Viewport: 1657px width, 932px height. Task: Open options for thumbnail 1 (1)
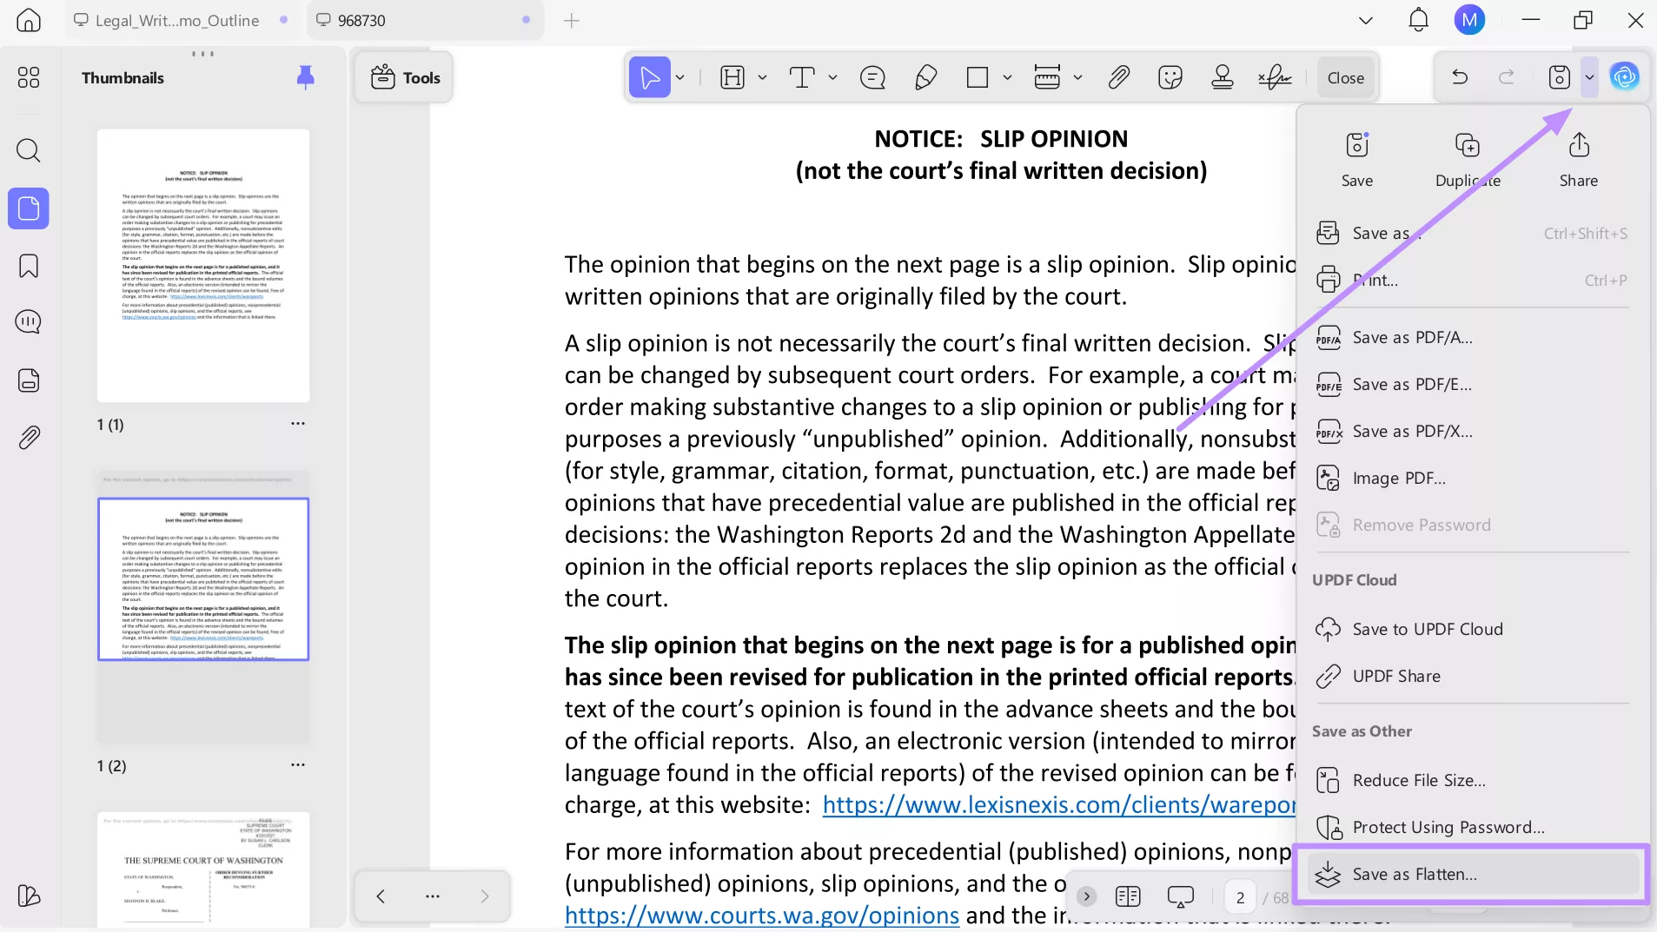298,423
